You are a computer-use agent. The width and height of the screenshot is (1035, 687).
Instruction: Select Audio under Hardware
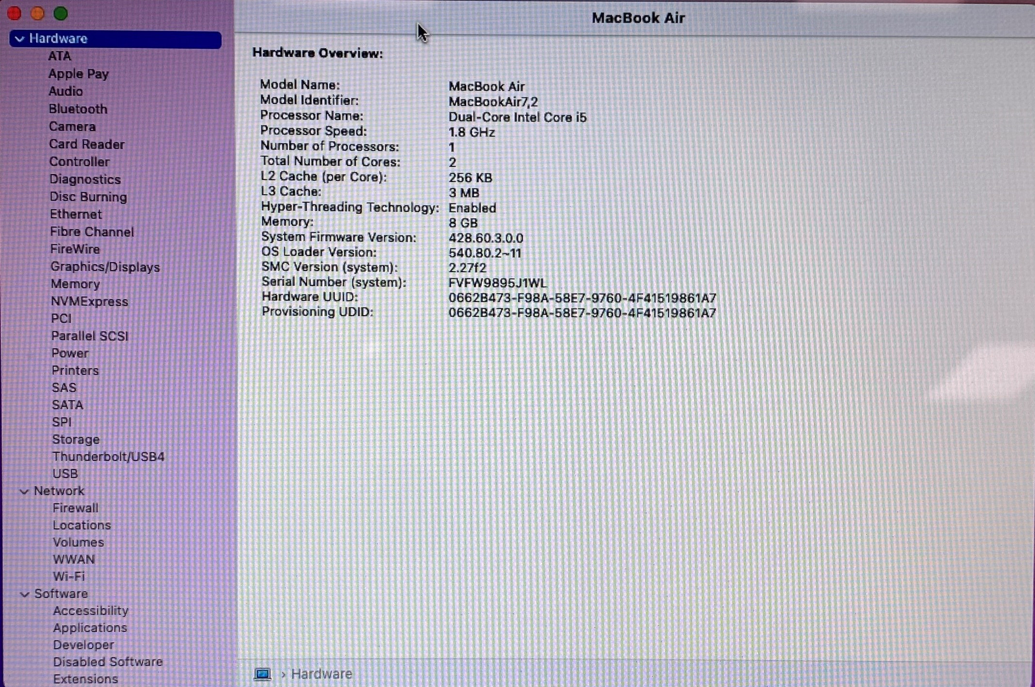pyautogui.click(x=65, y=91)
